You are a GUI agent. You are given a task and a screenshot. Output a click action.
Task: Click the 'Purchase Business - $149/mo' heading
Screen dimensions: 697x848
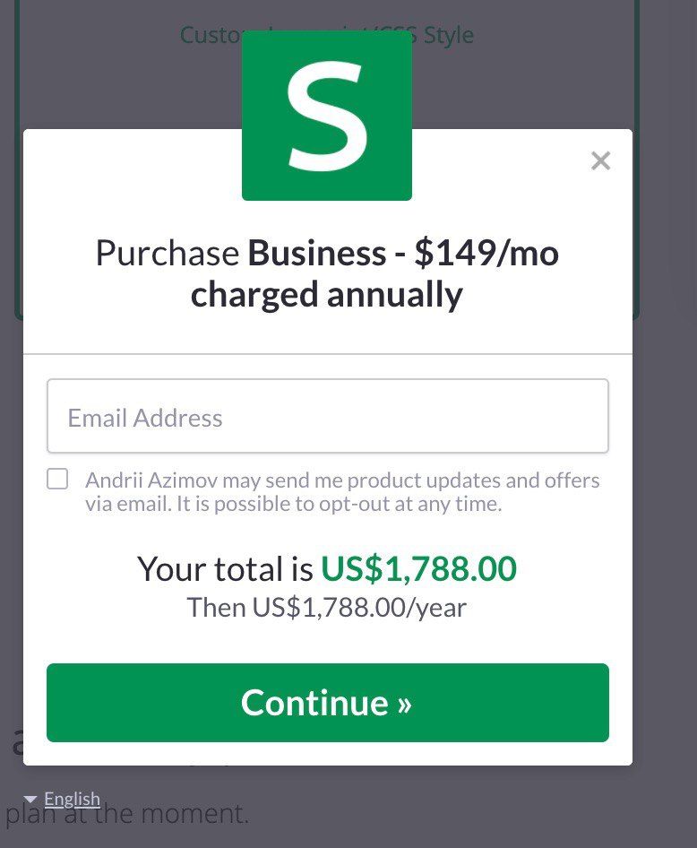coord(327,254)
